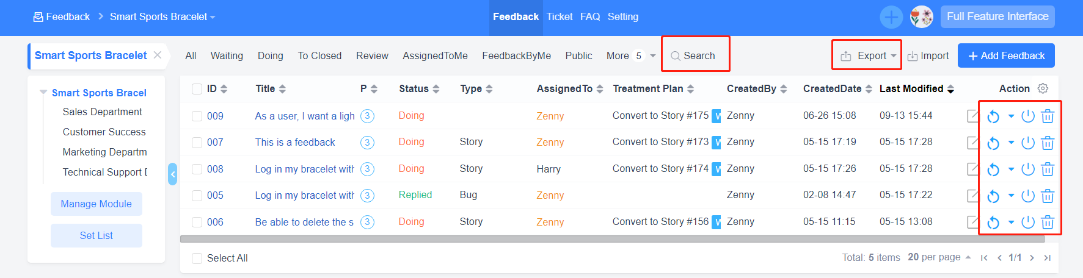Viewport: 1083px width, 278px height.
Task: Switch to the Ticket tab
Action: pyautogui.click(x=560, y=17)
